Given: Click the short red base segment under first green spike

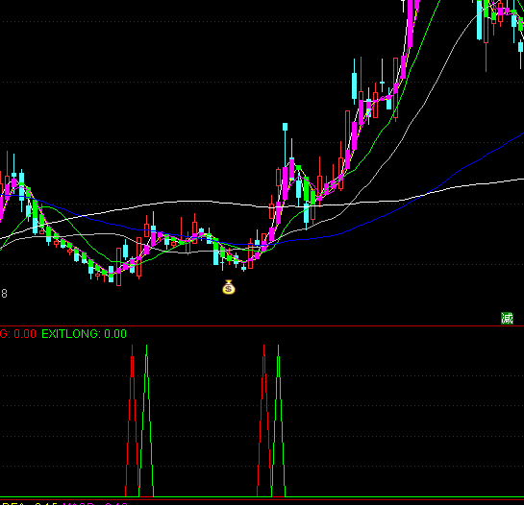Looking at the screenshot, I should (146, 497).
